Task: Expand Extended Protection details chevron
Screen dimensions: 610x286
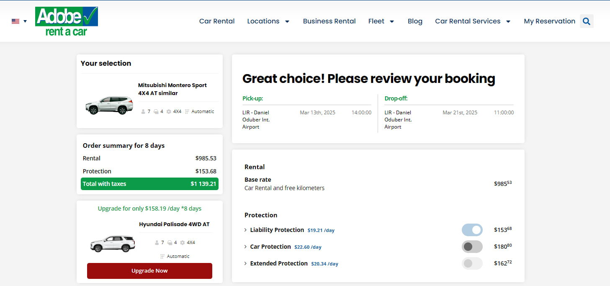Action: (x=246, y=263)
